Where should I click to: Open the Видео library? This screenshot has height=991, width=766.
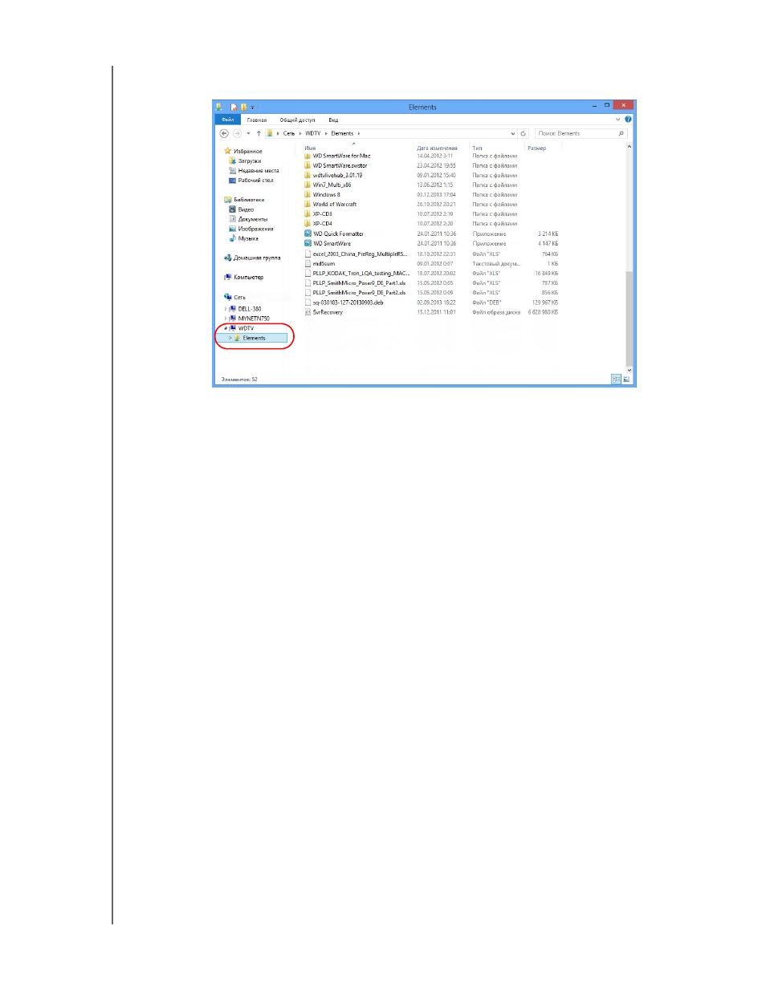245,209
